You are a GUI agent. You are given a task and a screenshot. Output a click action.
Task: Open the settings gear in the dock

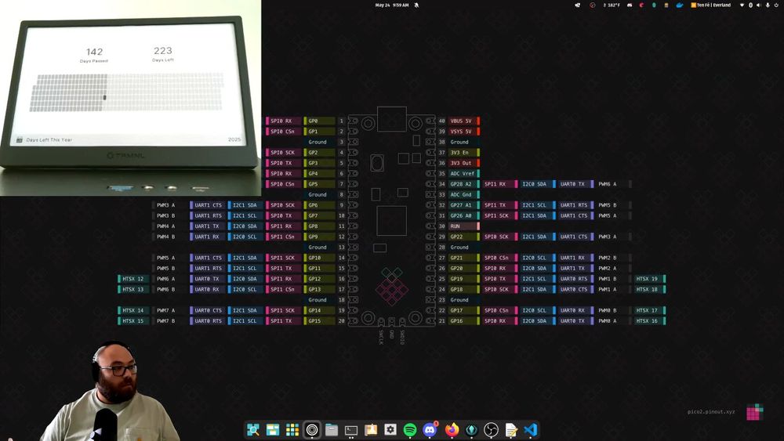tap(390, 430)
